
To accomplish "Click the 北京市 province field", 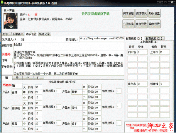I will 132,84.
